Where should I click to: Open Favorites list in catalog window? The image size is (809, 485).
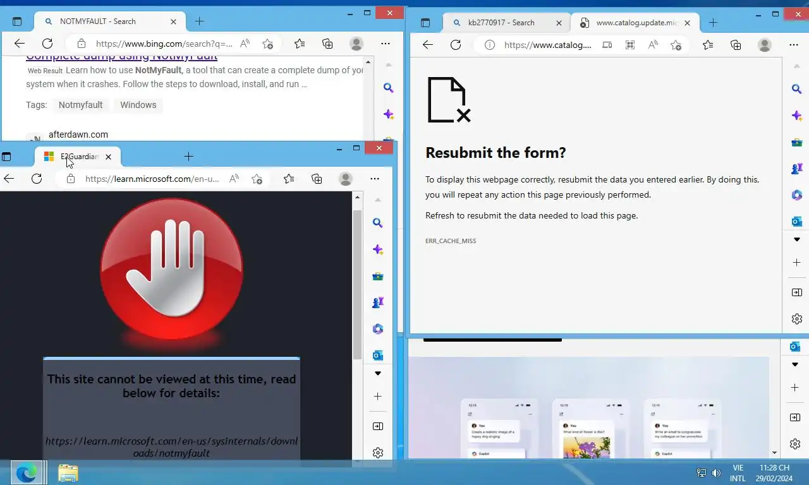[x=708, y=44]
